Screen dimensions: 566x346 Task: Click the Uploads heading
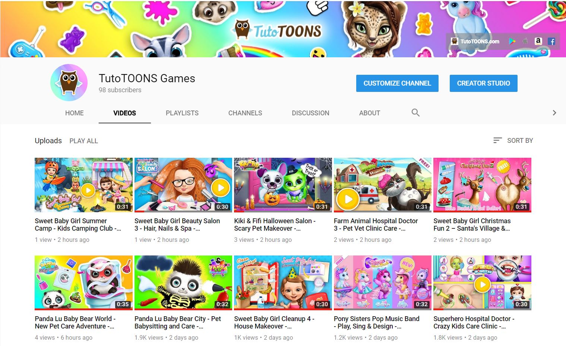coord(48,141)
